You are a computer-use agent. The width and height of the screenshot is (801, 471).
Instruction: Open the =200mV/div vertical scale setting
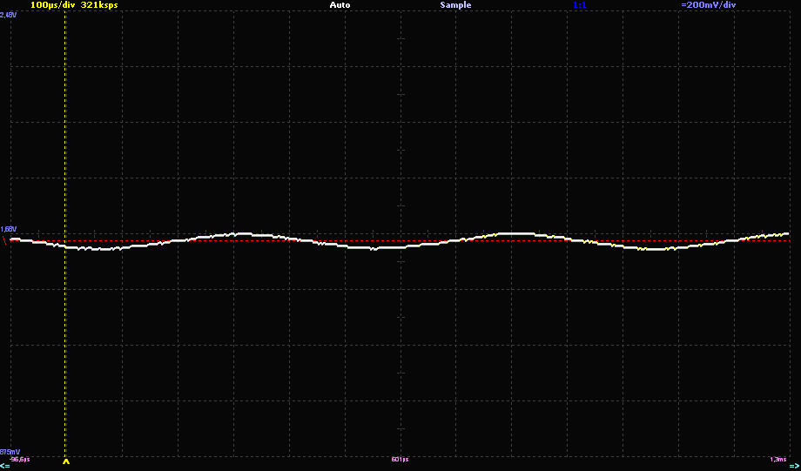(709, 5)
